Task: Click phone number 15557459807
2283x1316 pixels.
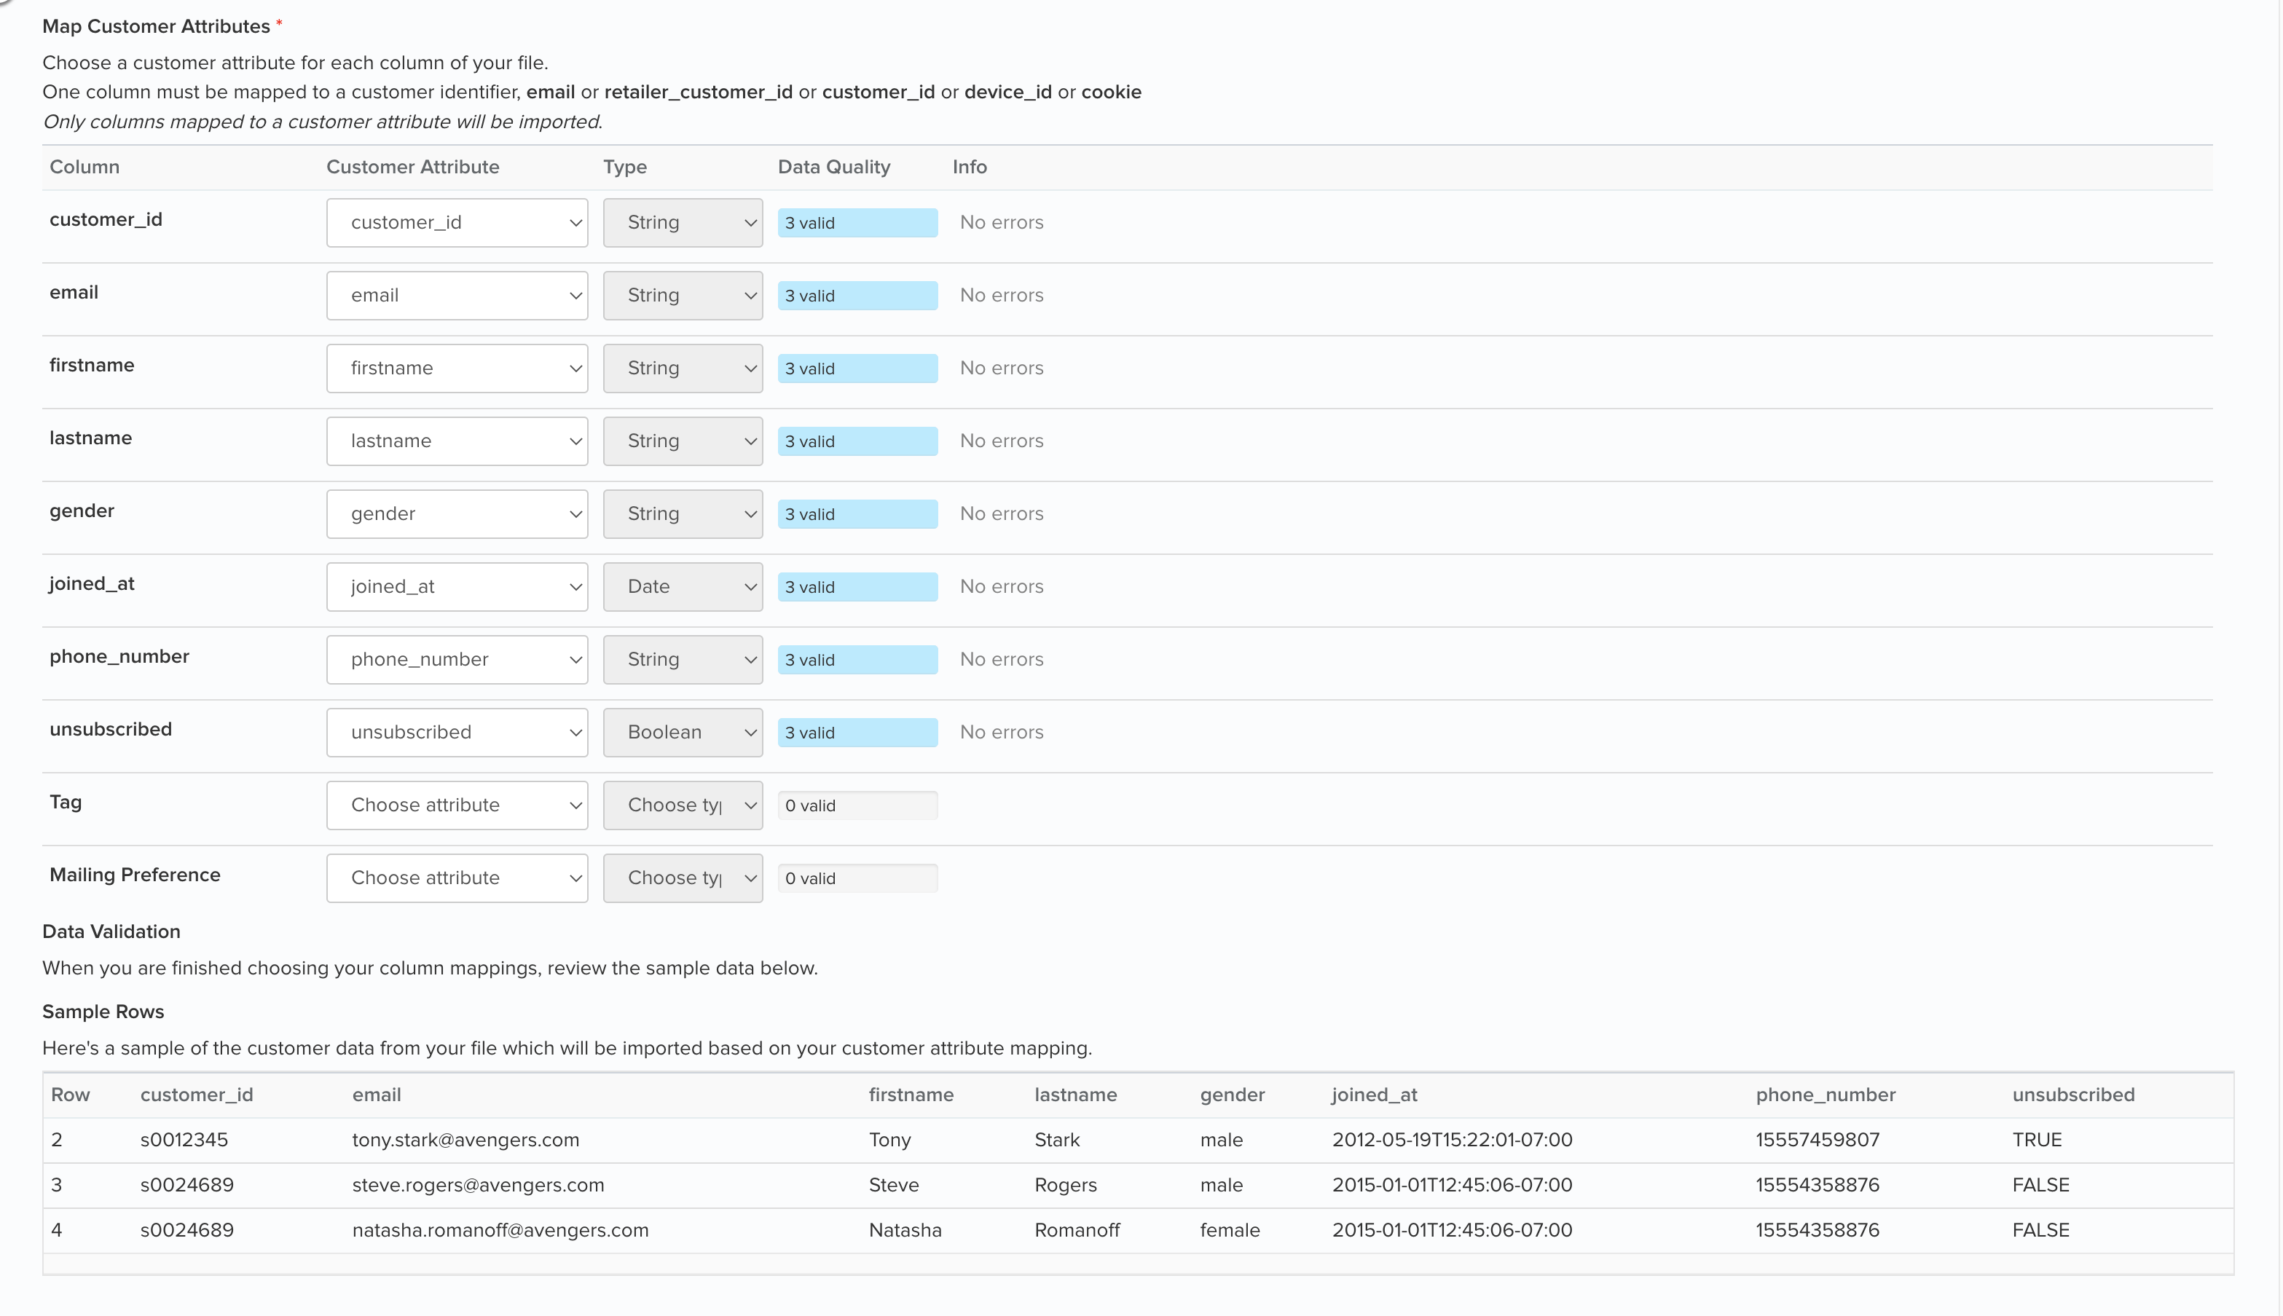Action: 1818,1140
